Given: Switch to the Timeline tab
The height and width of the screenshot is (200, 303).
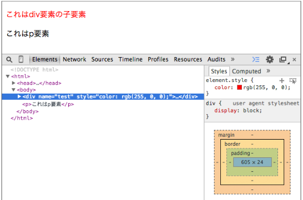Looking at the screenshot, I should [x=130, y=59].
